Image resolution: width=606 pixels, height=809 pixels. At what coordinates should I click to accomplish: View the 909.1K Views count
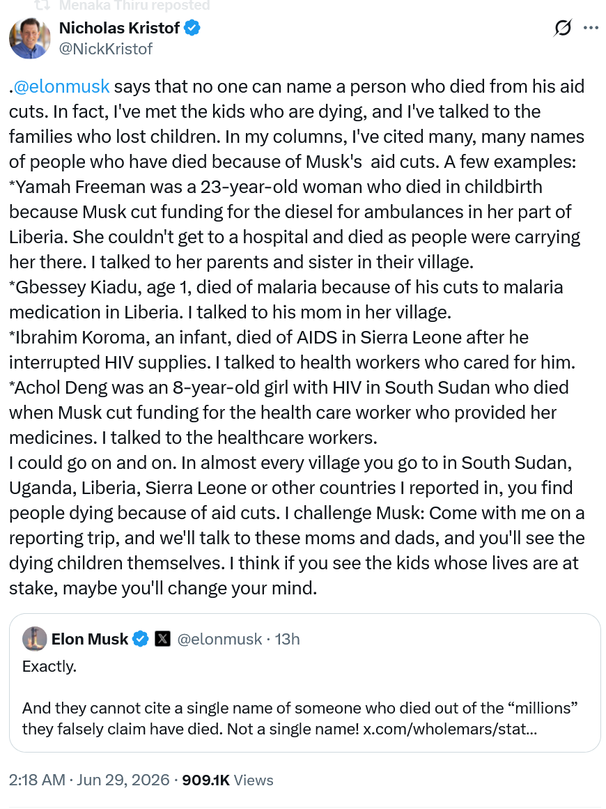pyautogui.click(x=228, y=780)
